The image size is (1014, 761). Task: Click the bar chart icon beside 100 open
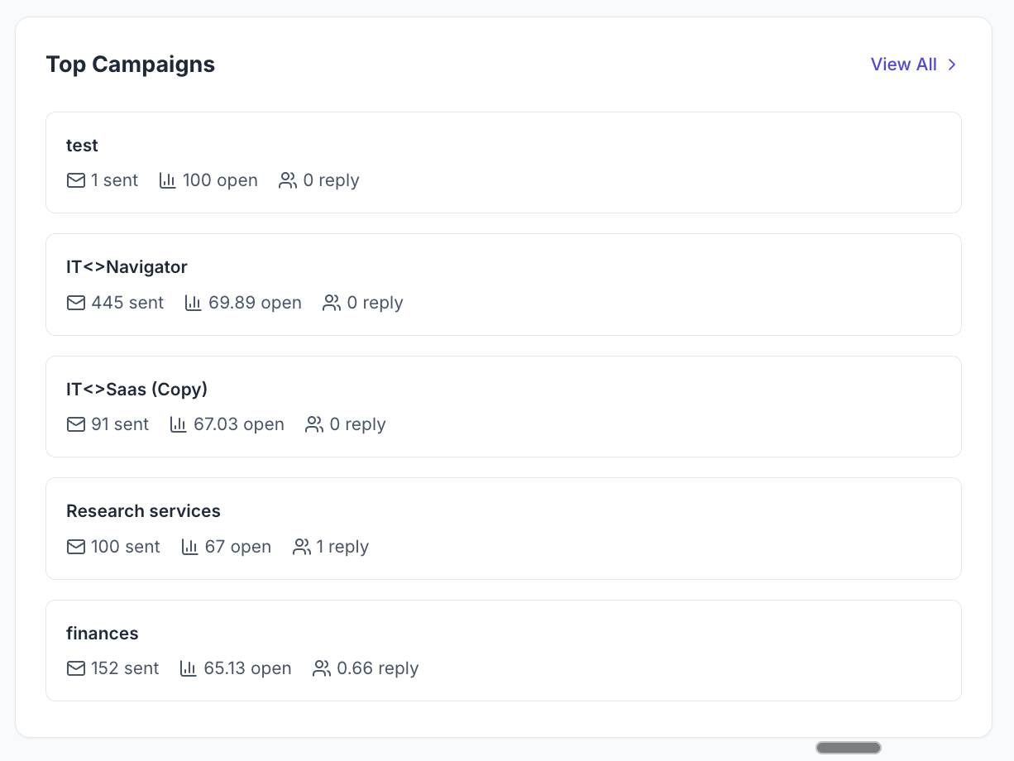(168, 180)
